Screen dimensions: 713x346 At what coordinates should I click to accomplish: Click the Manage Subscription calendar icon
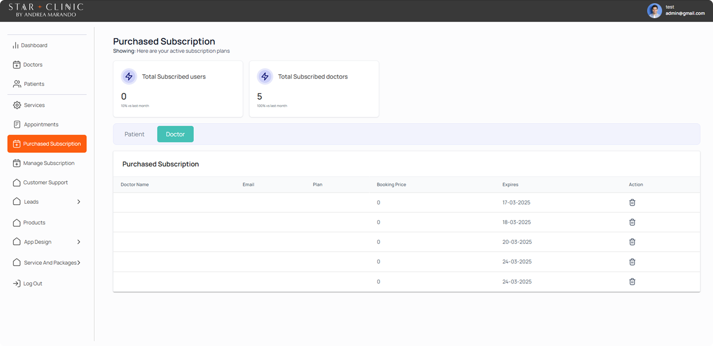(x=17, y=163)
